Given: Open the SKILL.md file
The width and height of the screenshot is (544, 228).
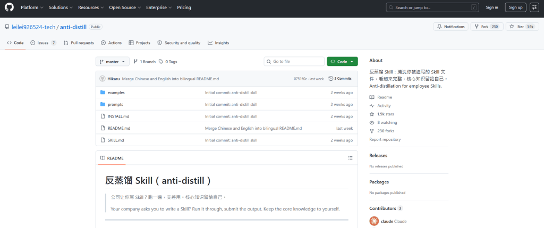Looking at the screenshot, I should [116, 140].
